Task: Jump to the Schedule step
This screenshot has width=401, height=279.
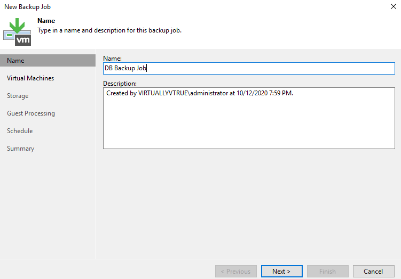Action: (20, 131)
